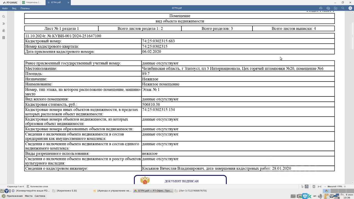Screen dimensions: 354x199
Task: Click the text Всего листов выписки: 4
Action: coord(293,28)
